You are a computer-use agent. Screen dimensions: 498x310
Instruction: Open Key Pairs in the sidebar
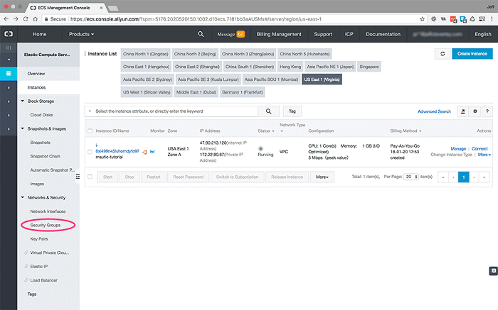point(39,239)
